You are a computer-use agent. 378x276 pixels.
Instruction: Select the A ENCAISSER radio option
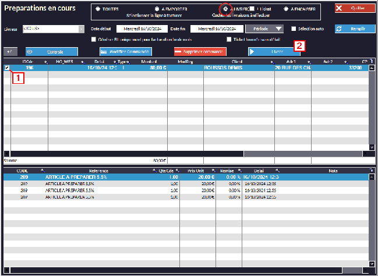click(286, 10)
